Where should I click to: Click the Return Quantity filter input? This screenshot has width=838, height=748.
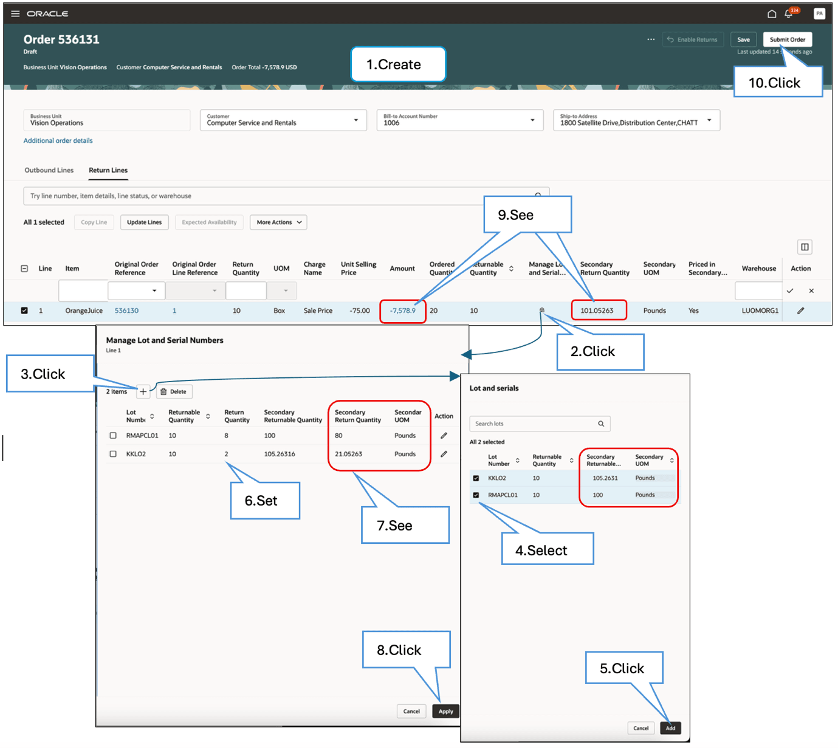coord(246,291)
